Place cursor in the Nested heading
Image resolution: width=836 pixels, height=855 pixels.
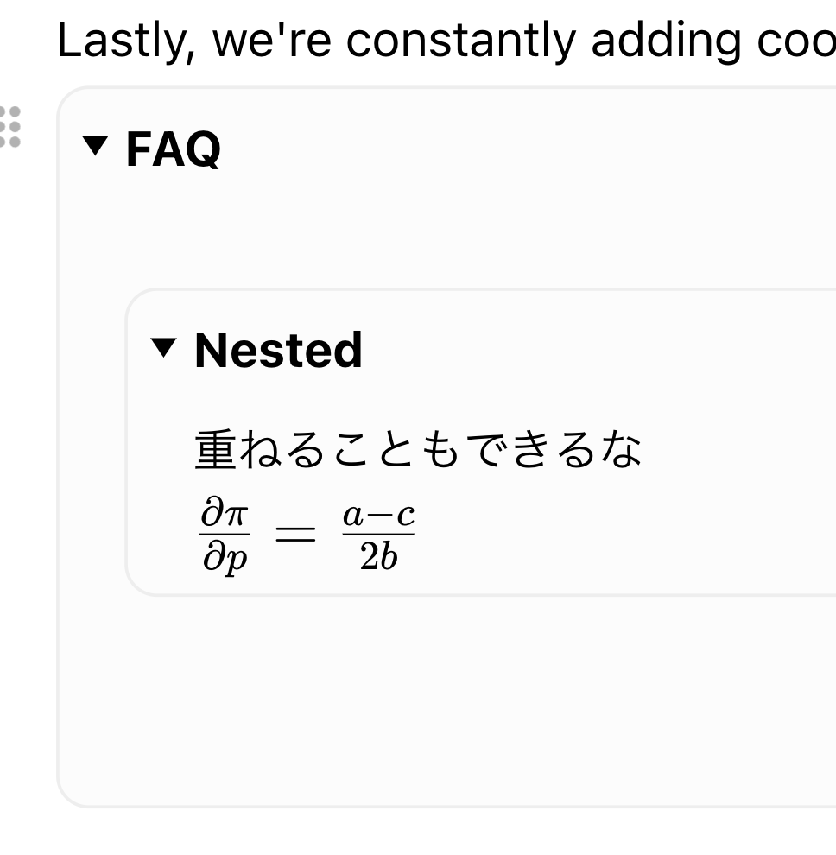tap(278, 350)
